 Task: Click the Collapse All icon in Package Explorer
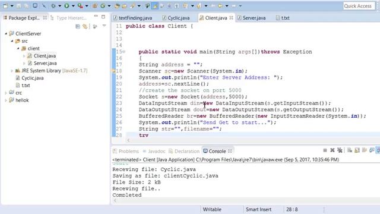pyautogui.click(x=78, y=26)
